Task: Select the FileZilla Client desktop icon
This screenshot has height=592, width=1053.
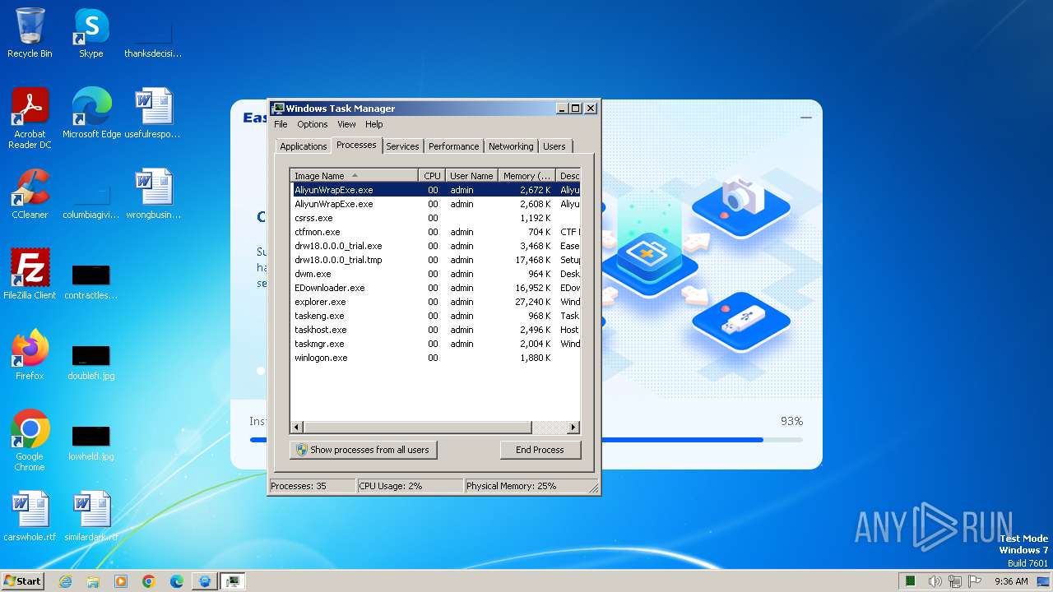Action: click(30, 275)
